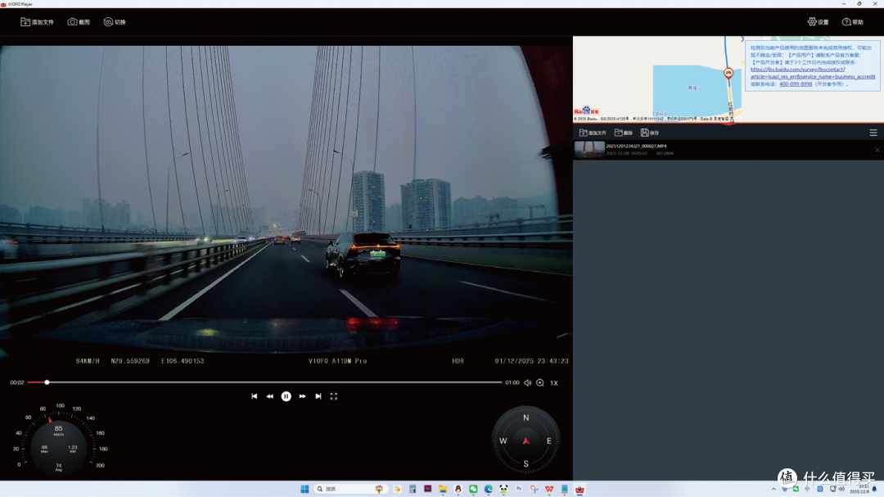Click the zoom magnifier icon beside volume

(x=540, y=383)
